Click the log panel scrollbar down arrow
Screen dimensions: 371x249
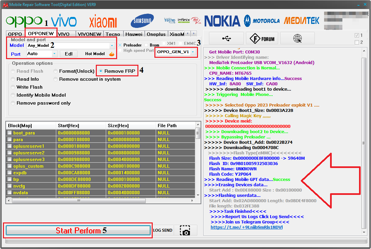click(x=364, y=232)
